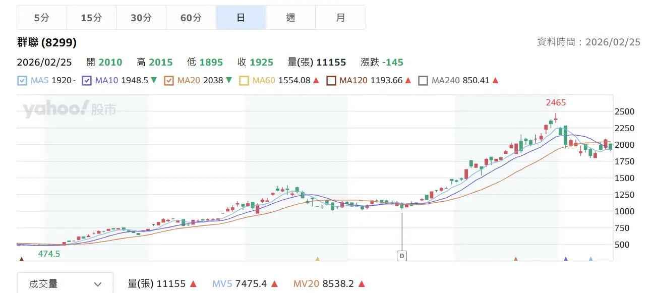The image size is (653, 293).
Task: Click the 群聯 (8299) stock title
Action: pos(47,42)
